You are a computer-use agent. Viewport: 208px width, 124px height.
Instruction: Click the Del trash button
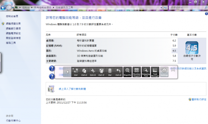pyautogui.click(x=110, y=72)
